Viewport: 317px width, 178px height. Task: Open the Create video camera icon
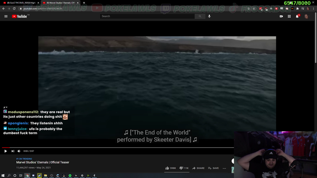click(x=281, y=16)
